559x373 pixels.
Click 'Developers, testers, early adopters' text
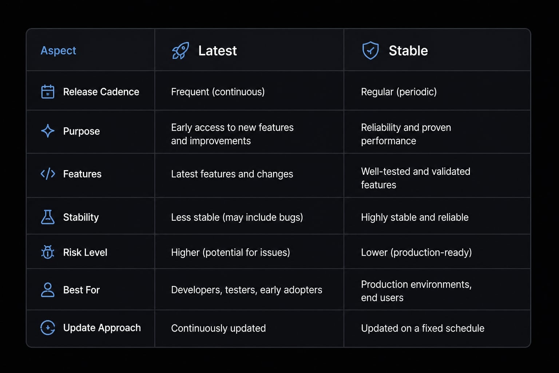click(x=247, y=290)
